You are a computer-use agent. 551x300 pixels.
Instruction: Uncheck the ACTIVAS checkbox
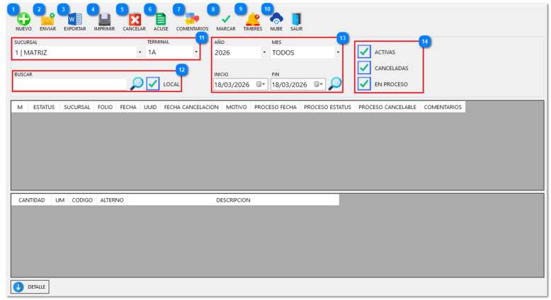(364, 52)
